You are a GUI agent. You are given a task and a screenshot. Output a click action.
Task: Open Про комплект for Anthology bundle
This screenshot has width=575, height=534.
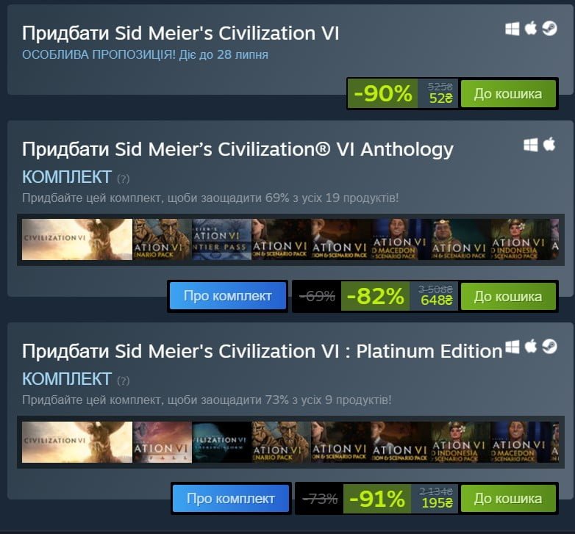[228, 296]
